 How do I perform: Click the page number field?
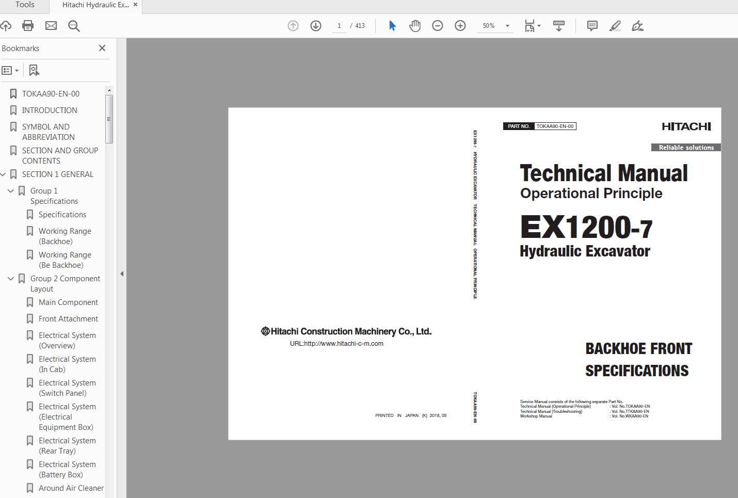click(339, 26)
